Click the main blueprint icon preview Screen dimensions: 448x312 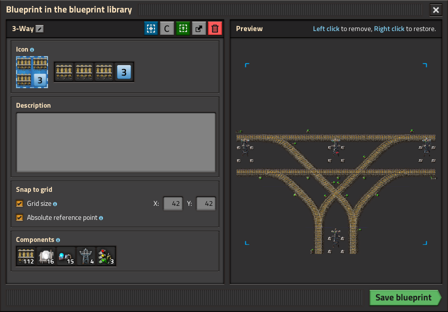click(x=32, y=72)
